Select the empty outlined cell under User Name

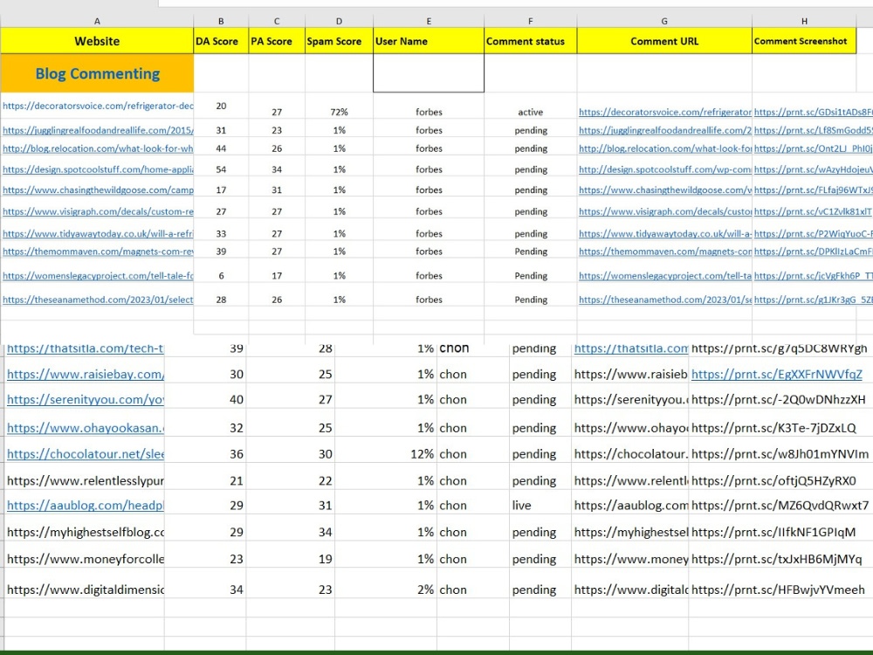(429, 73)
